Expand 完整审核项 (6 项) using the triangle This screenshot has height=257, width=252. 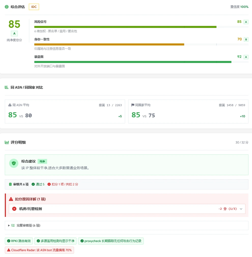coord(9,226)
